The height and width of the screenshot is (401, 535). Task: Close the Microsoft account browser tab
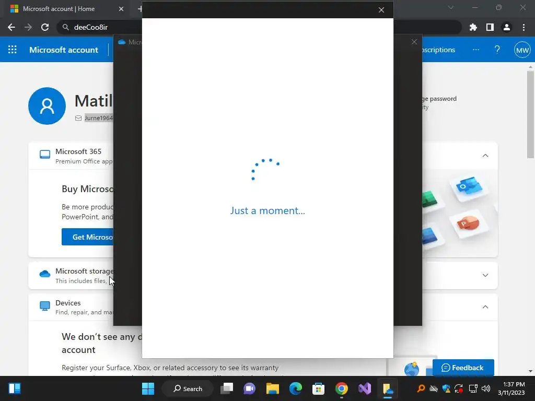121,9
